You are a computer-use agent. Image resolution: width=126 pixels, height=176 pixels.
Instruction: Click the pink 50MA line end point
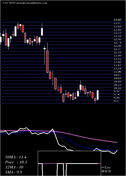pos(117,143)
